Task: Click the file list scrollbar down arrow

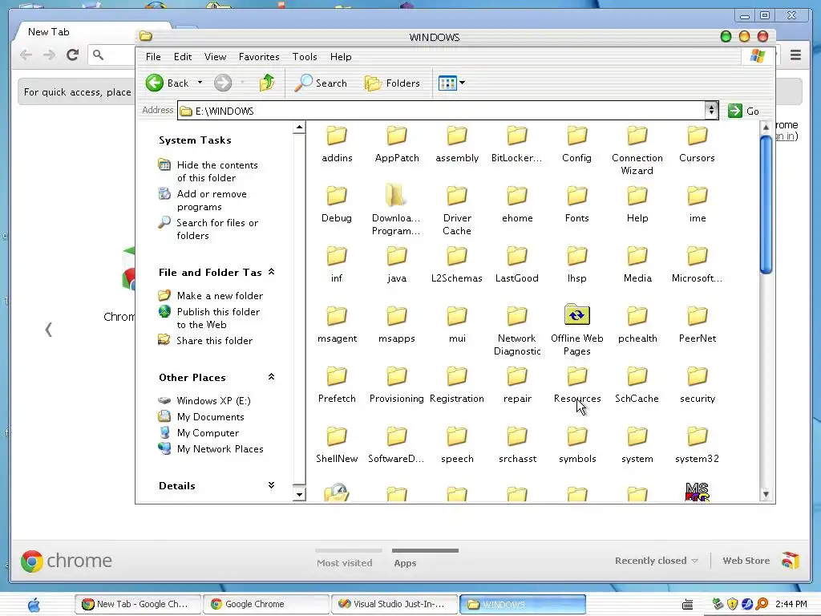Action: point(766,494)
